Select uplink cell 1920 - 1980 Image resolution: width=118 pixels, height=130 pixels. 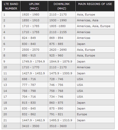point(34,14)
